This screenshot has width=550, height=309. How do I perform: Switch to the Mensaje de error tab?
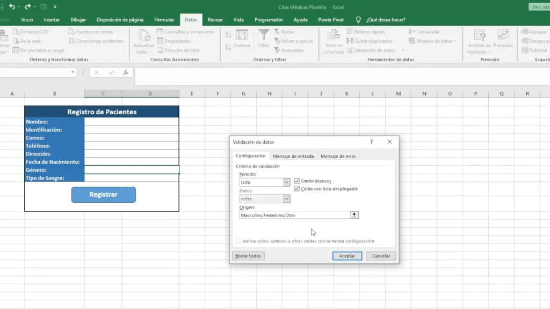point(338,156)
